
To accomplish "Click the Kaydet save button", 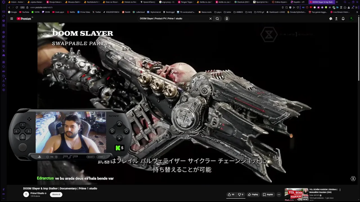I will pyautogui.click(x=268, y=194).
